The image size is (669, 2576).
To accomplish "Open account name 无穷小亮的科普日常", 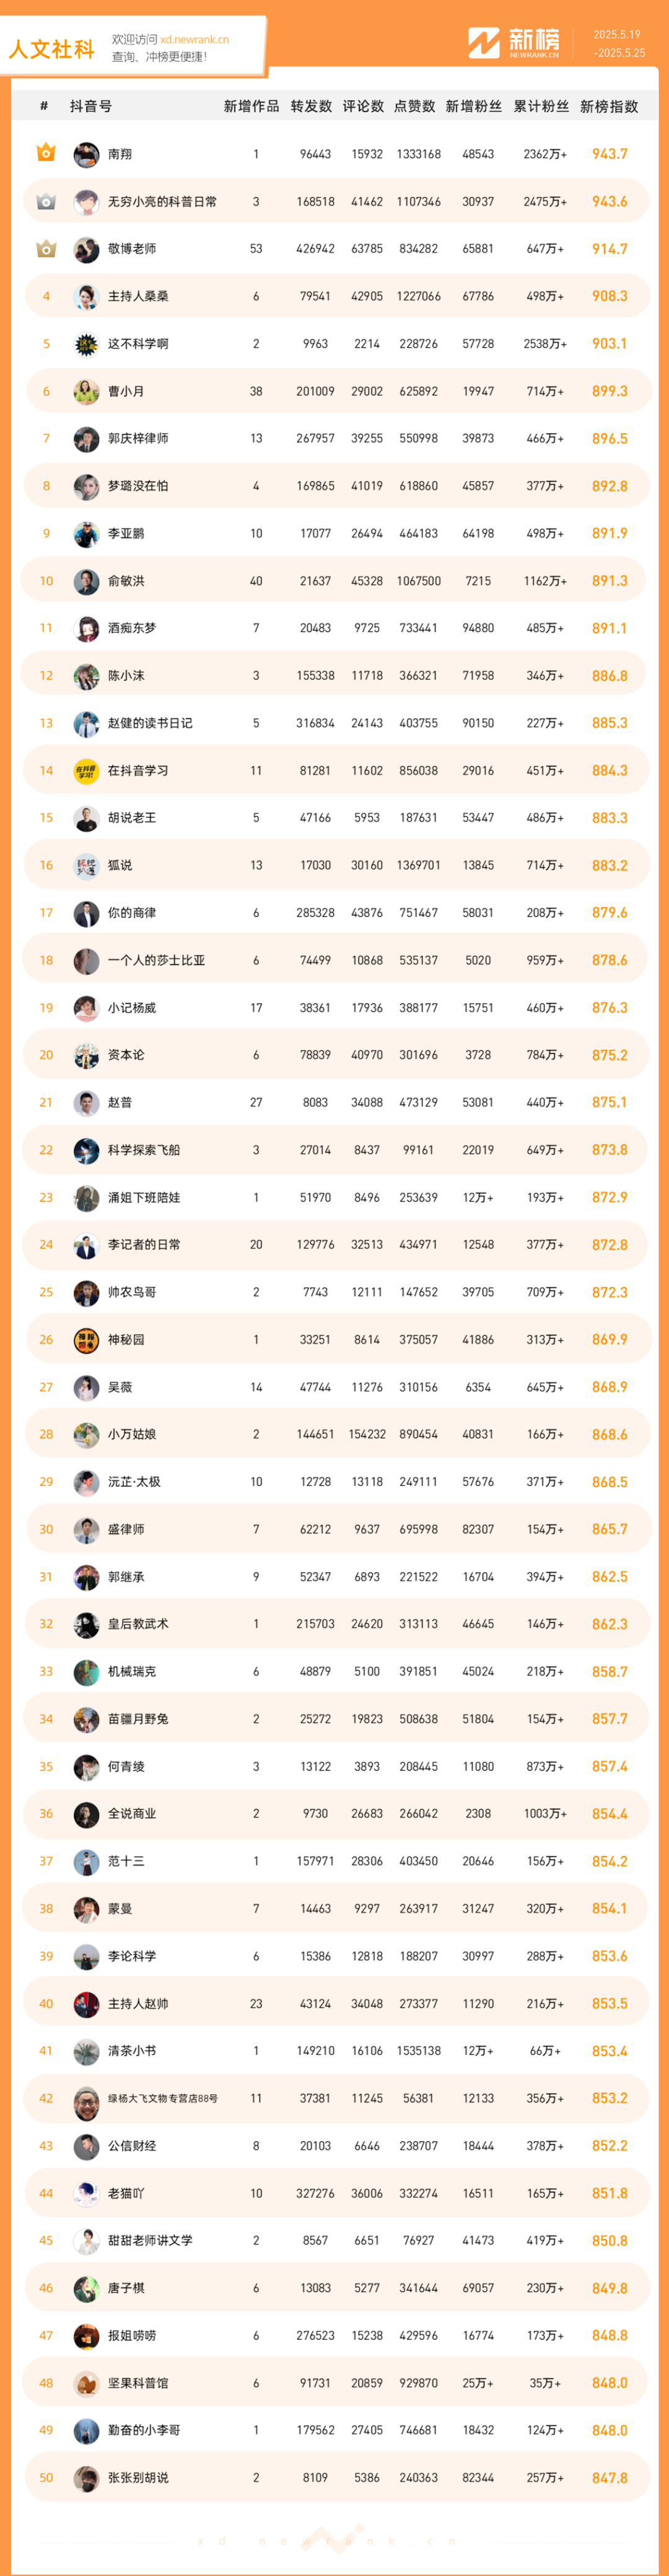I will click(x=162, y=202).
